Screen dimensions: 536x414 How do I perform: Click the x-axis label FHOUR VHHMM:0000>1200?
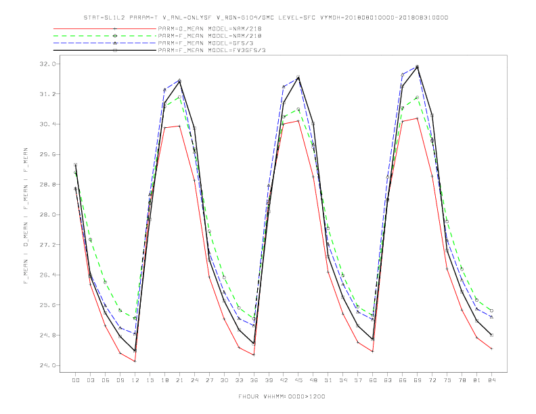[282, 396]
